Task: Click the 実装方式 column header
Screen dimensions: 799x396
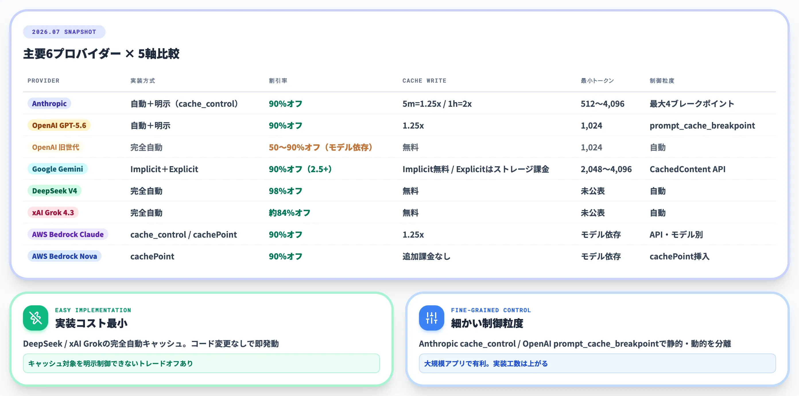Action: coord(142,81)
